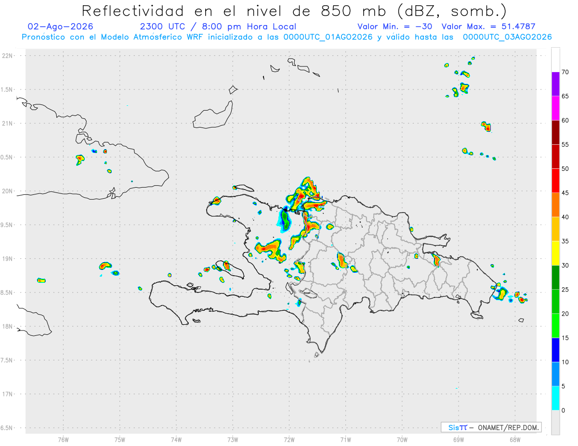
Task: Click the '2300 UTC / 8:00 pm Hora Local' text
Action: click(218, 26)
